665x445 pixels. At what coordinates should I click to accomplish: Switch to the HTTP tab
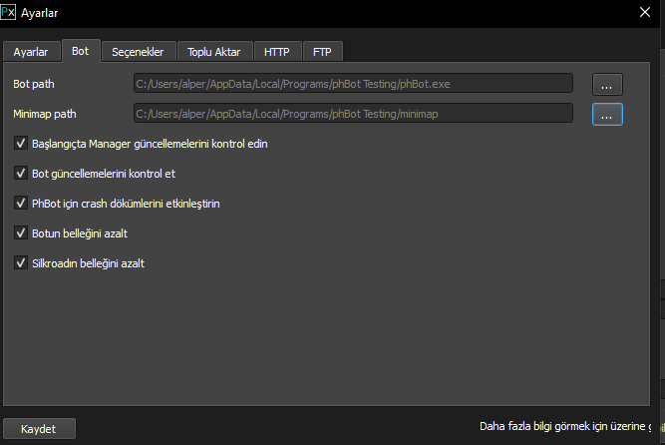point(276,51)
